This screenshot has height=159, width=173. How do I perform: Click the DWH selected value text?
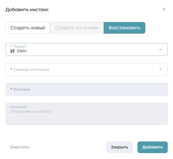(22, 51)
